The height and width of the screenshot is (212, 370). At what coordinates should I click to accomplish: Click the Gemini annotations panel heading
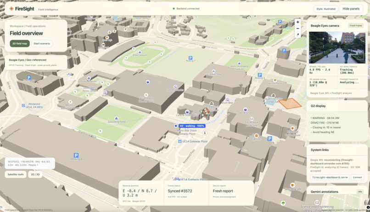tap(324, 192)
